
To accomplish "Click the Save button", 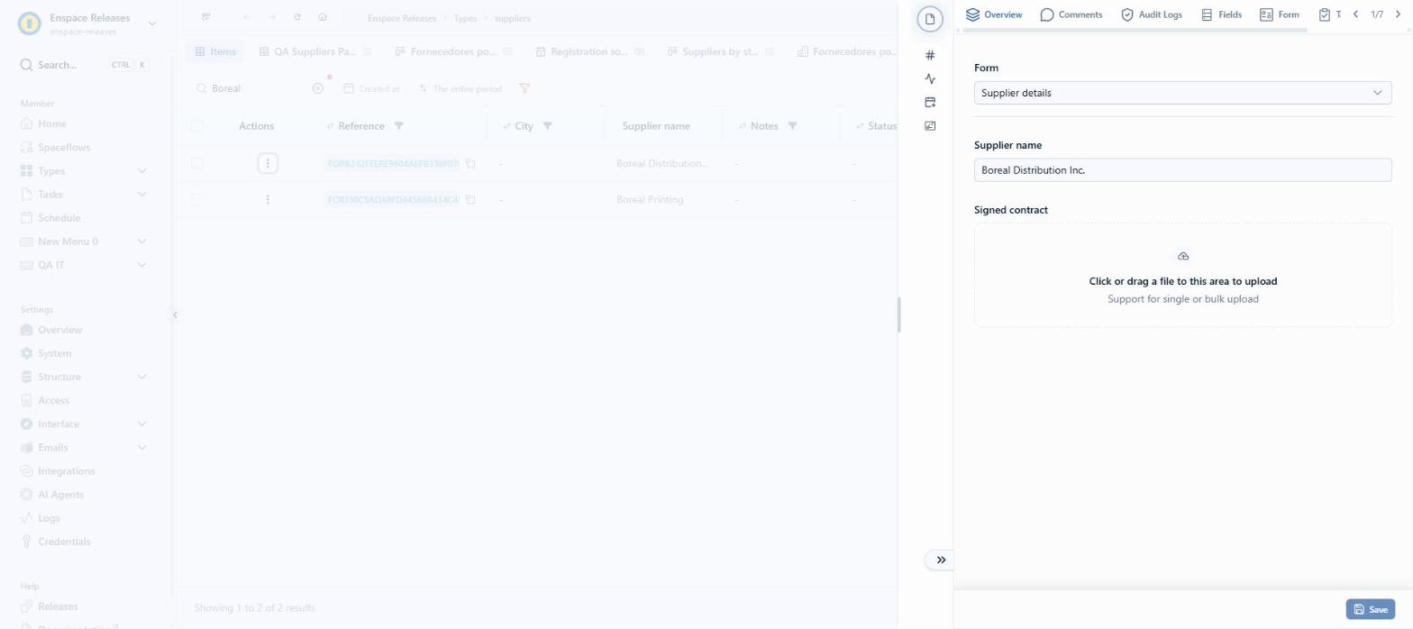I will [x=1370, y=609].
